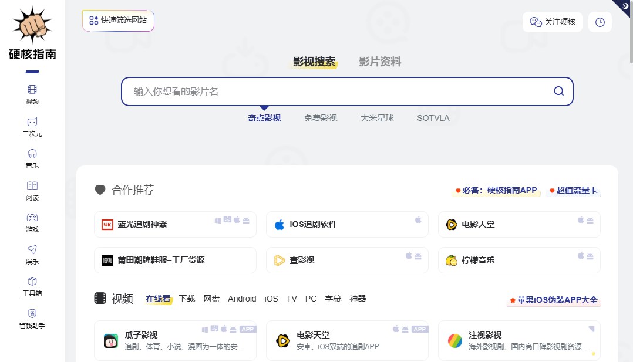Open the 二次元 sidebar category
Screen dimensions: 633x362
(x=32, y=127)
